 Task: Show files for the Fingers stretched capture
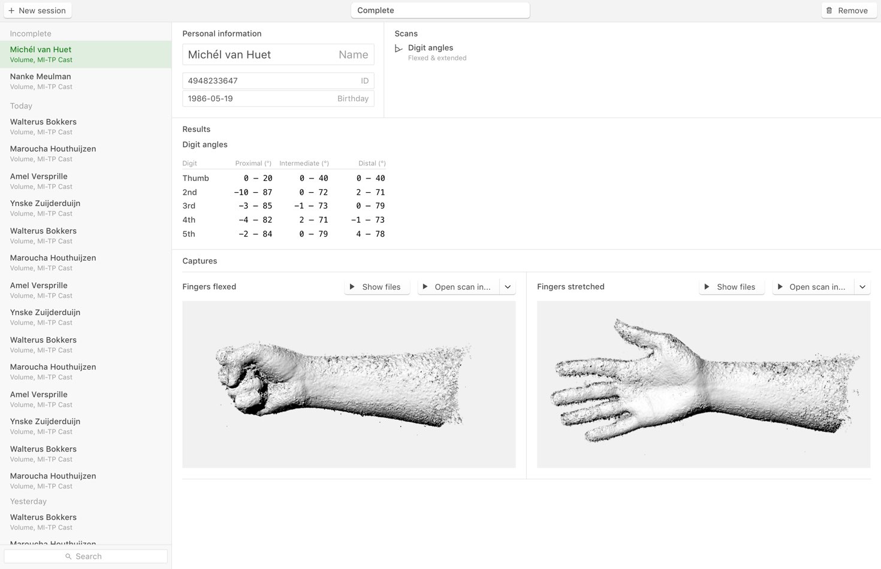[x=732, y=287]
